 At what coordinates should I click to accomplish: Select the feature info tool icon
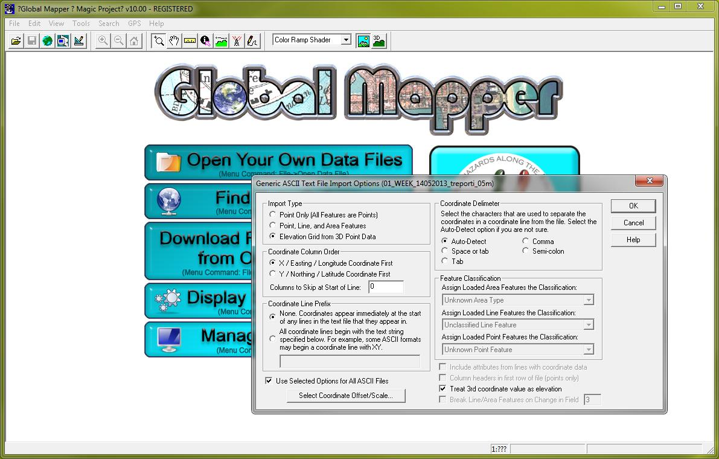pos(205,41)
